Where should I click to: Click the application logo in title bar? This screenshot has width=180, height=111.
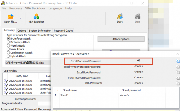3,3
